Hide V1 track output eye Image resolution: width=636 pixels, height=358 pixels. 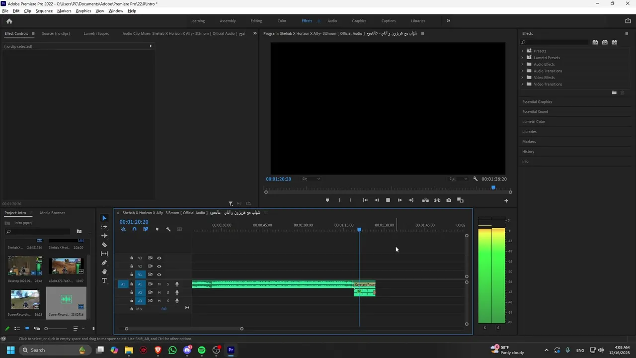[159, 274]
